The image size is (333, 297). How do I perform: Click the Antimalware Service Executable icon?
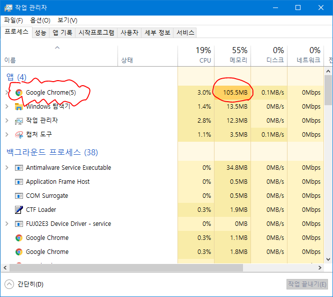point(19,168)
